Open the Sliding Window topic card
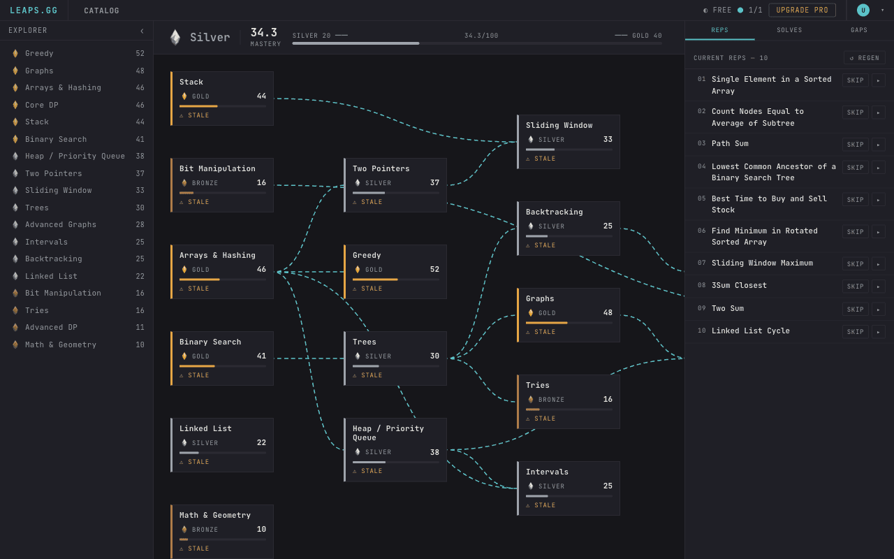Viewport: 894px width, 559px height. [569, 142]
